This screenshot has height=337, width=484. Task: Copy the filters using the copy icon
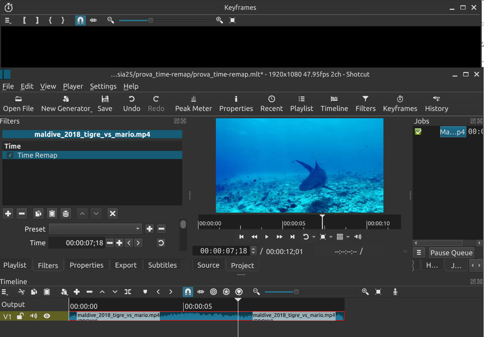(38, 213)
